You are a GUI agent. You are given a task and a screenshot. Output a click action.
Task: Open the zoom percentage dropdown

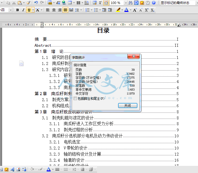(x=126, y=3)
